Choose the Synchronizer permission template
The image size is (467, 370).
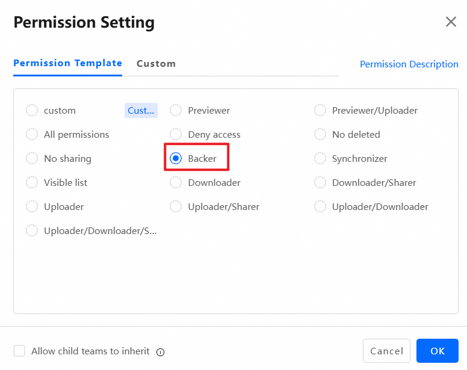pyautogui.click(x=320, y=158)
